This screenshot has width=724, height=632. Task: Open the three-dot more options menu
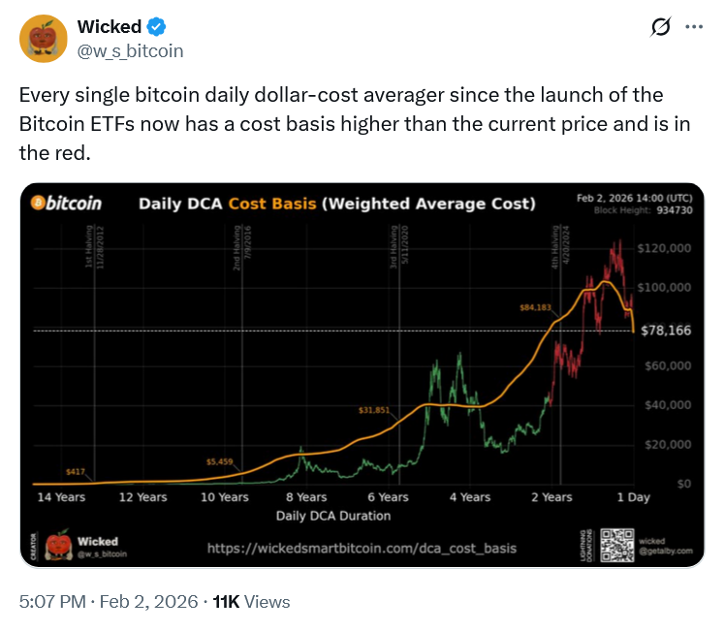point(693,27)
